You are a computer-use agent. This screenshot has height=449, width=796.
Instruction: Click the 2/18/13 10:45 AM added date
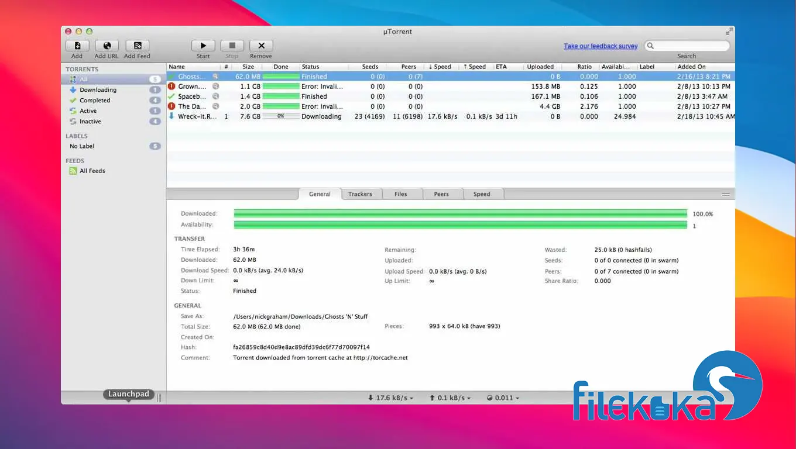coord(706,116)
